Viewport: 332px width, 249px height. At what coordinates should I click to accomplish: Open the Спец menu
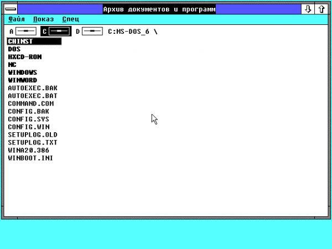(x=70, y=19)
